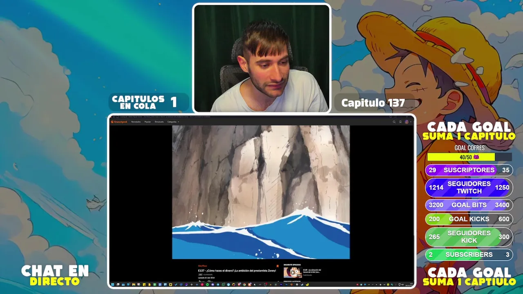Click the One Piece series link above episode title
Screen dimensions: 523x294
coord(202,266)
